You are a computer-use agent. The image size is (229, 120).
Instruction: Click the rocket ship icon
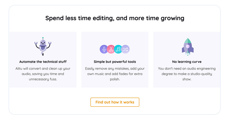(188, 47)
